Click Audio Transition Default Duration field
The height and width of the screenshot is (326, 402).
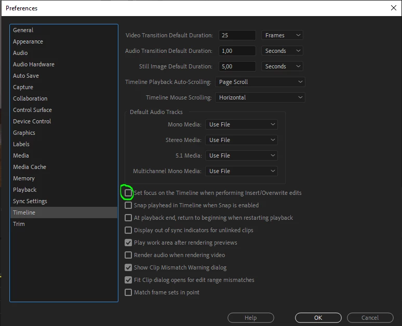click(x=237, y=51)
